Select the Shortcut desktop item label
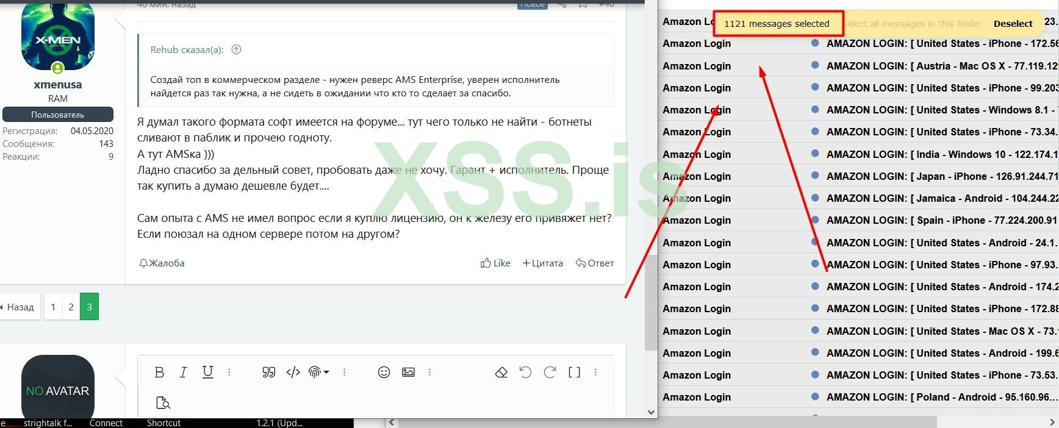The image size is (1059, 428). coord(163,423)
